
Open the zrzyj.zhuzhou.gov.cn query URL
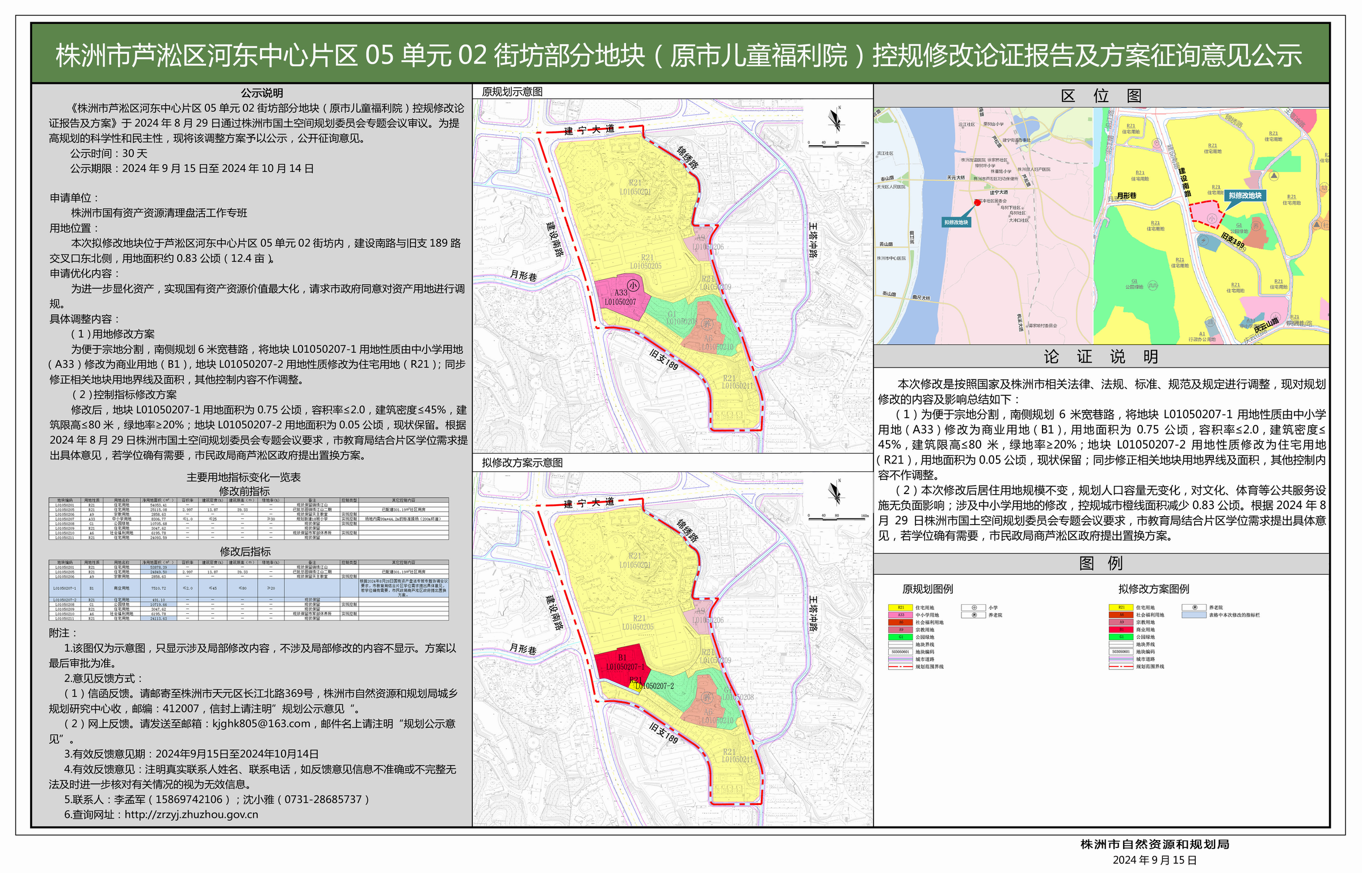click(x=191, y=815)
